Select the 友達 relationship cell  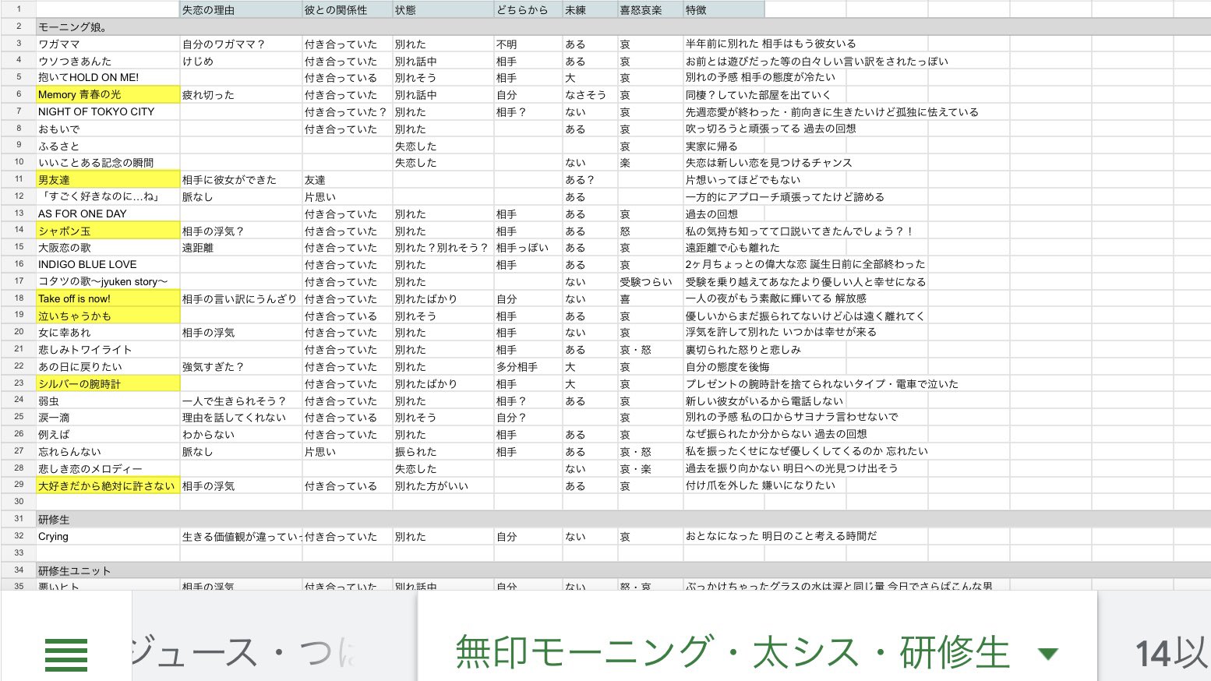tap(348, 179)
